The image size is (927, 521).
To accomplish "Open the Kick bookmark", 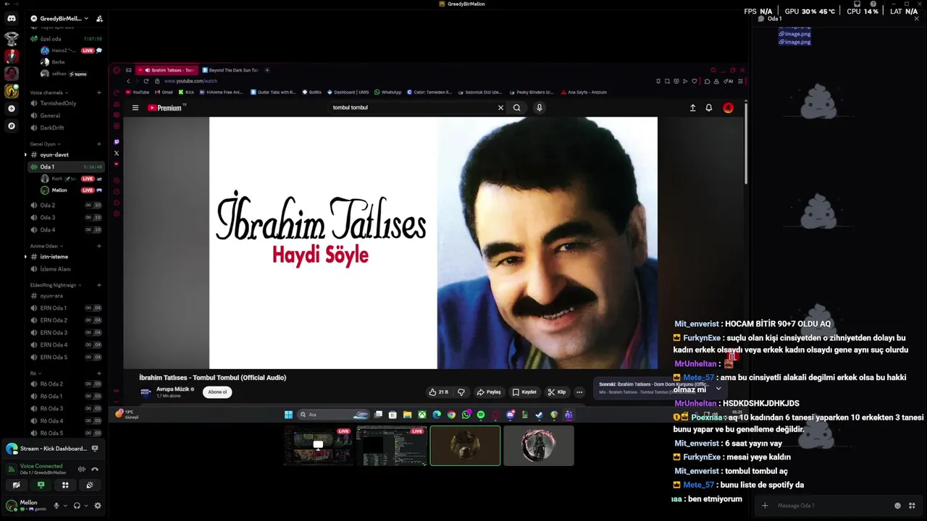I will pos(186,92).
